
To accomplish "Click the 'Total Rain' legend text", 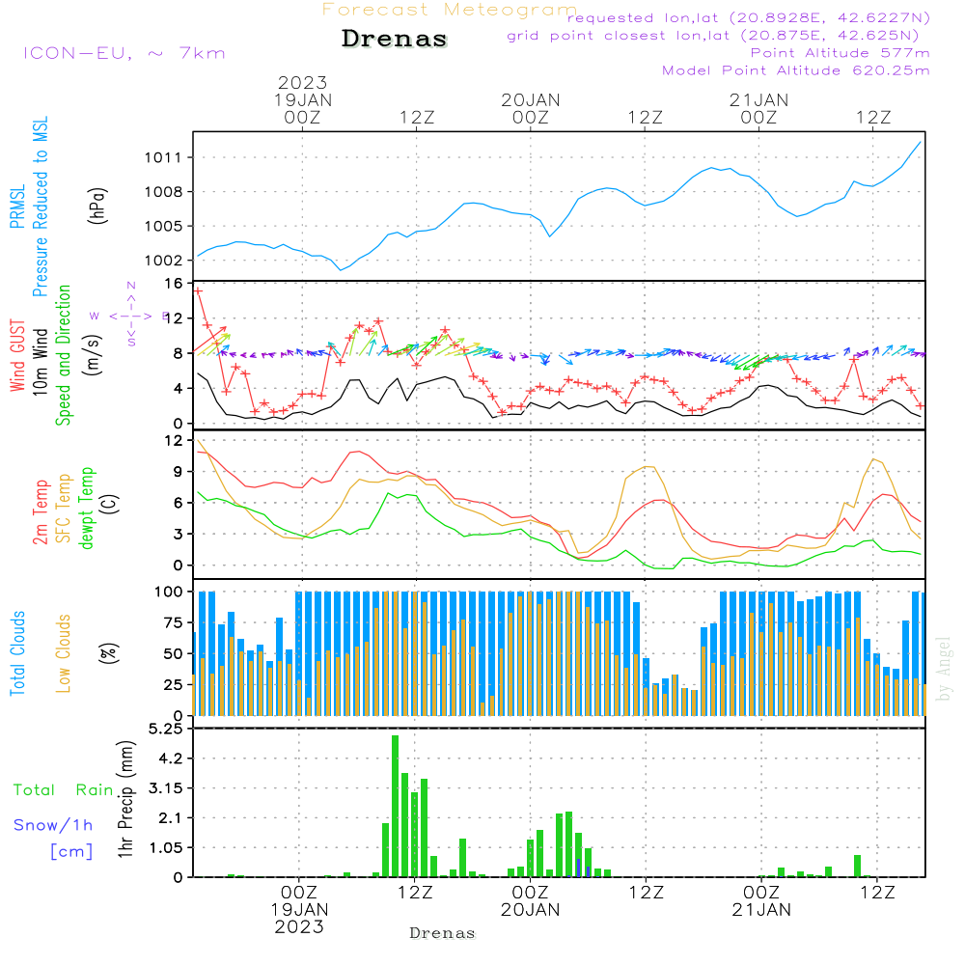I will click(64, 790).
